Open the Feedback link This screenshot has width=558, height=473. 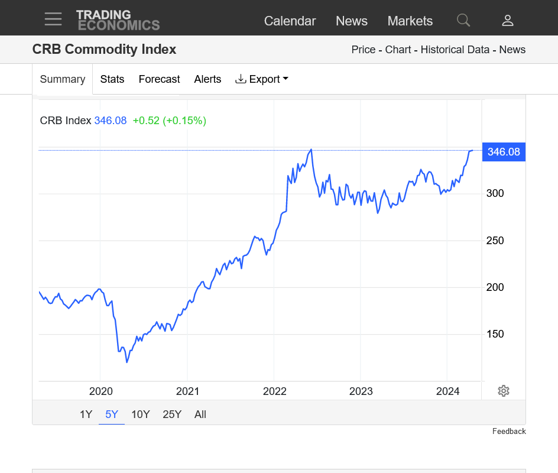point(509,431)
